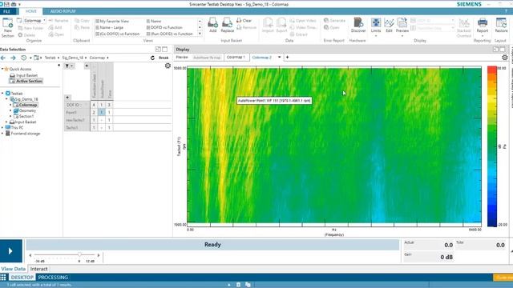This screenshot has height=288, width=513.
Task: Expand the Views gallery with the bottom arrow
Action: (x=200, y=34)
